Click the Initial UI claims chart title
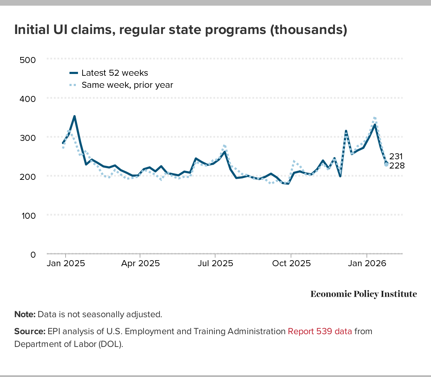The height and width of the screenshot is (377, 431). 180,29
